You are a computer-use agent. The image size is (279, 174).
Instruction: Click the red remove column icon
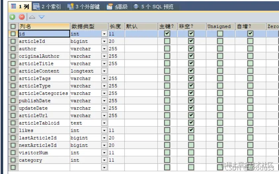tap(22, 17)
